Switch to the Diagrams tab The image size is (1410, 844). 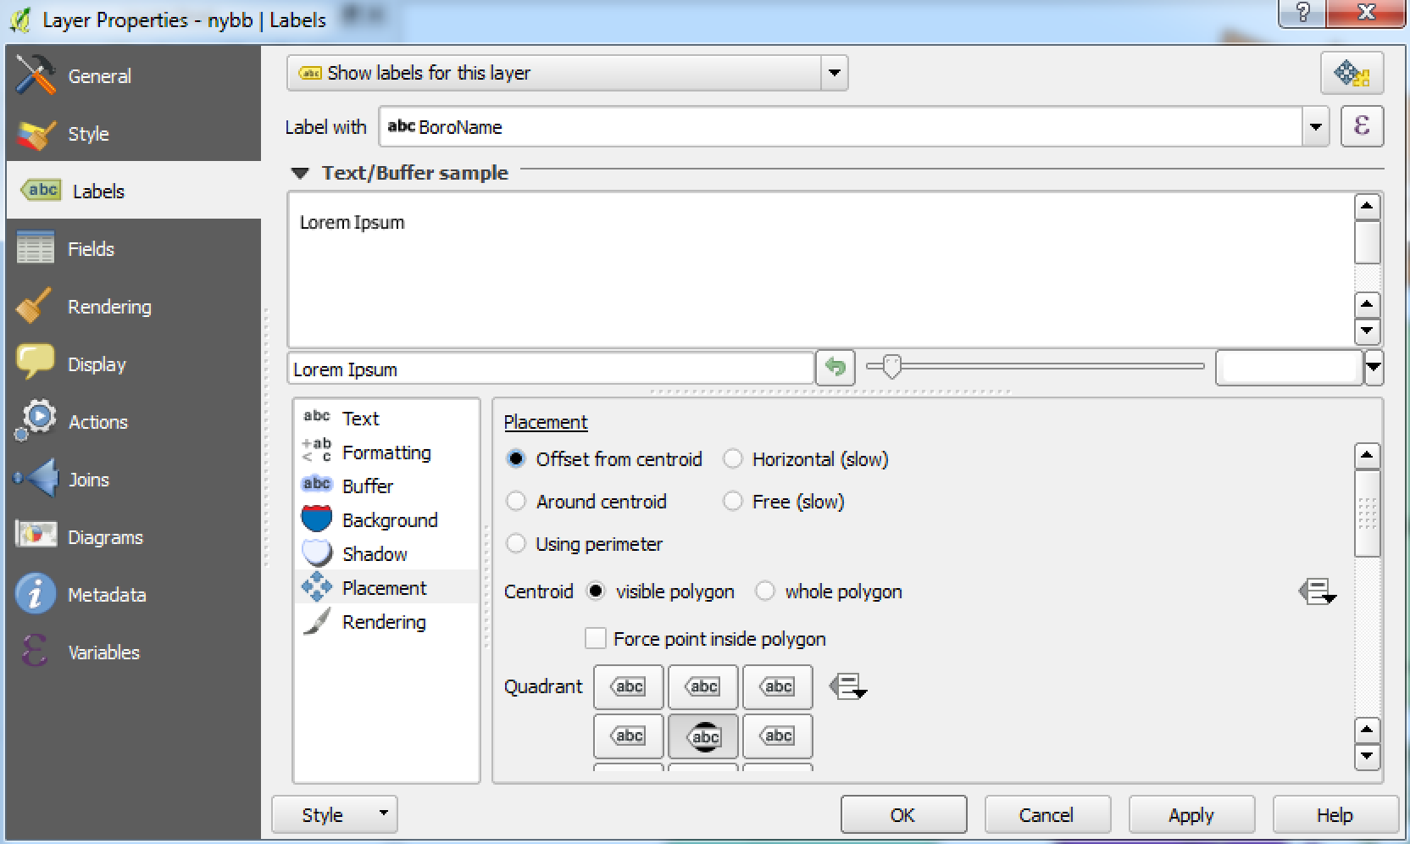(x=105, y=537)
